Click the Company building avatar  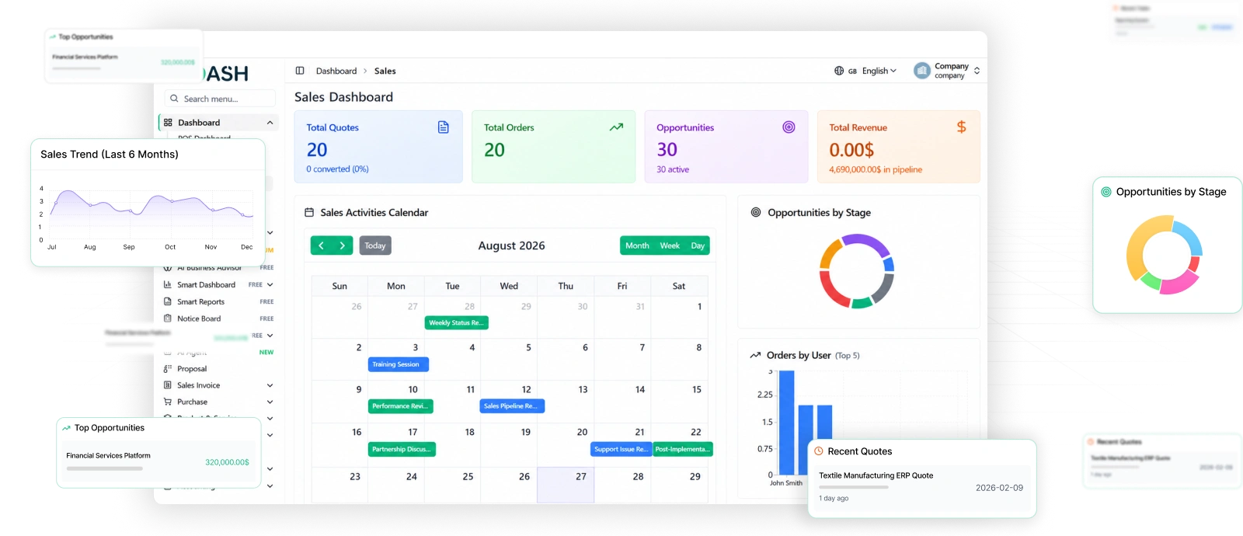(922, 71)
